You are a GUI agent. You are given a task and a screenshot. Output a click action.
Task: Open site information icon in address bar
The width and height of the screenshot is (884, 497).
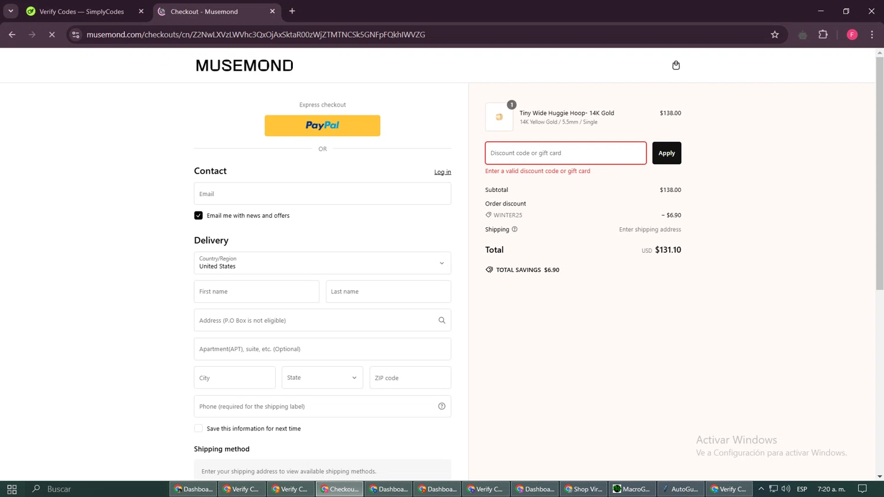pos(75,35)
